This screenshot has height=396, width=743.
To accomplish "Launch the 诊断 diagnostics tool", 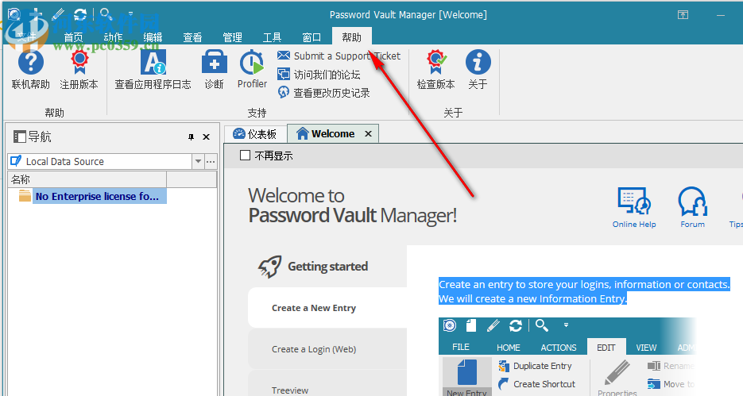I will click(x=215, y=70).
